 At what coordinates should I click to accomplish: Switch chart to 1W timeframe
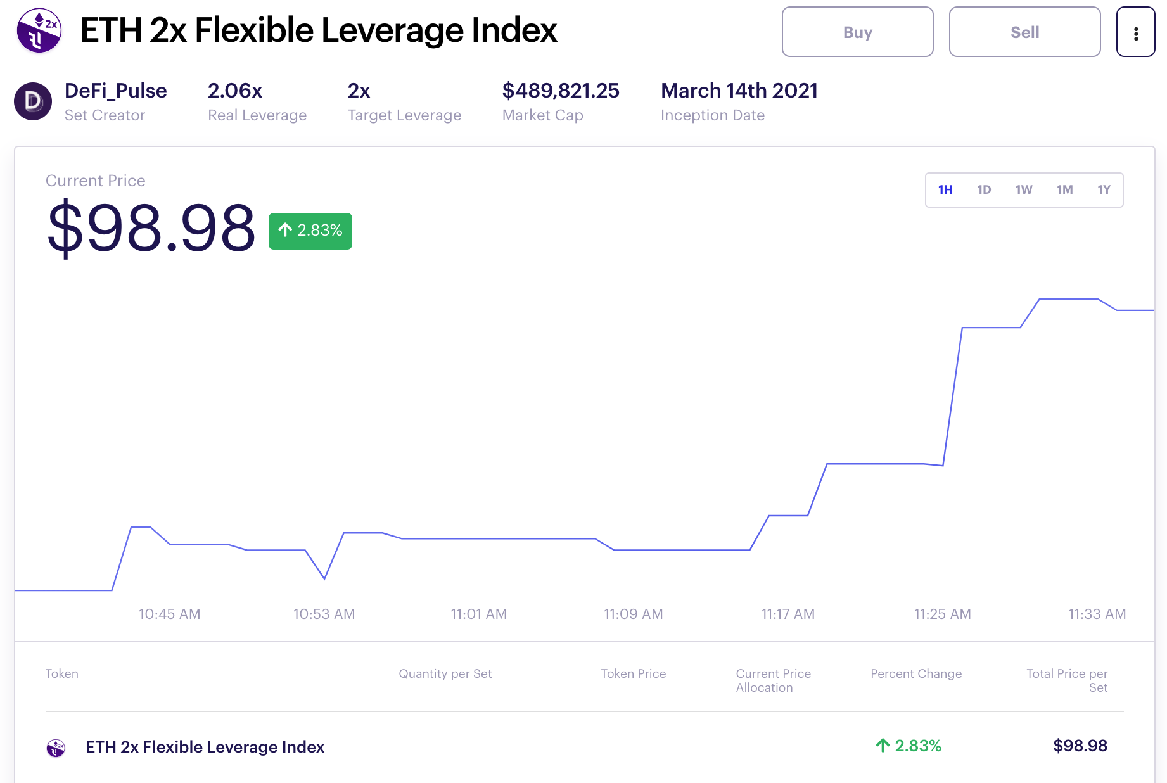coord(1024,190)
